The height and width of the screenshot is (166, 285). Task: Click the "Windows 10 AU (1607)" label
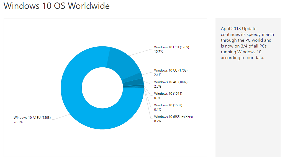point(171,82)
